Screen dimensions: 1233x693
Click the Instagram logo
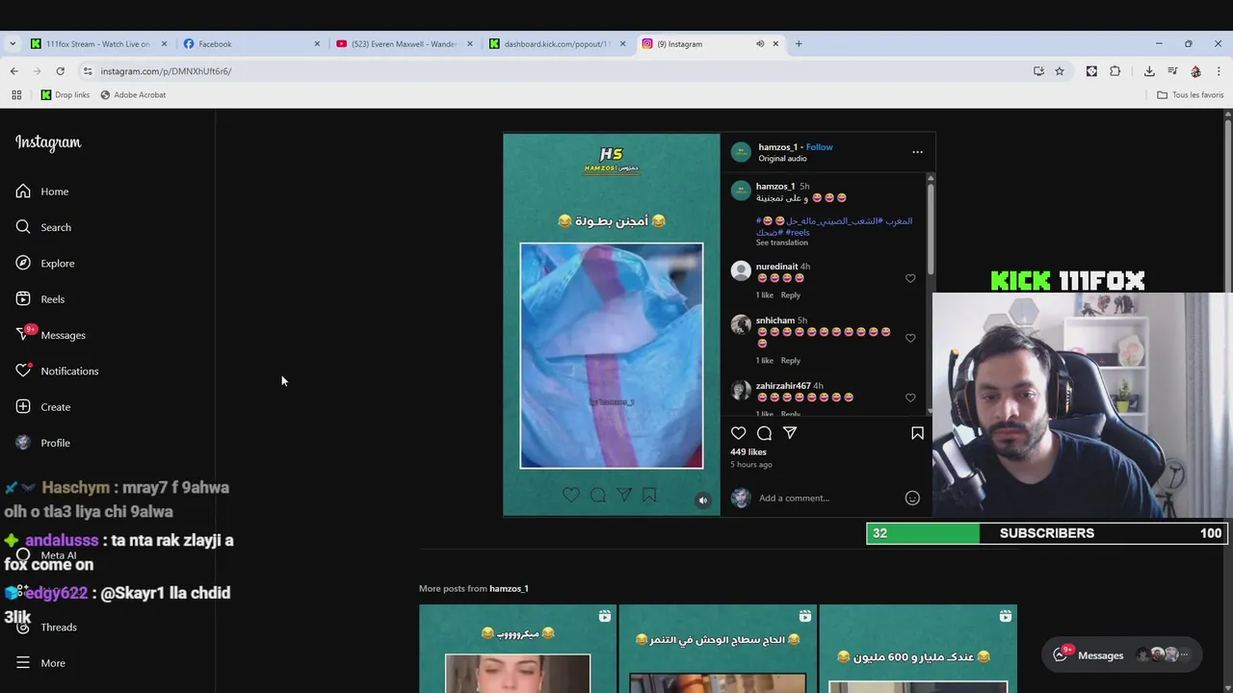pos(48,142)
